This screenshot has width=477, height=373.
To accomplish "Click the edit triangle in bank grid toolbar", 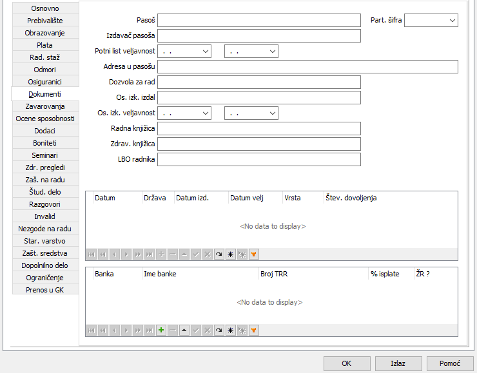I will (x=184, y=330).
